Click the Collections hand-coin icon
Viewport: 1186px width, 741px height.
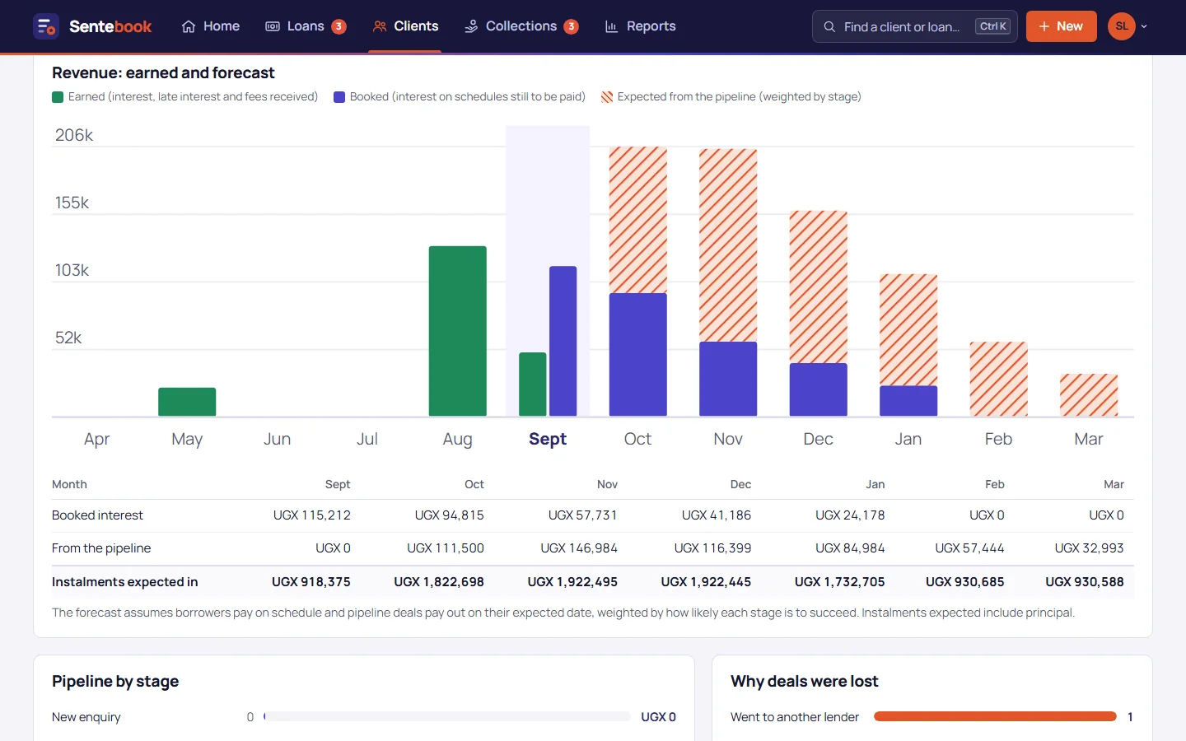point(471,26)
